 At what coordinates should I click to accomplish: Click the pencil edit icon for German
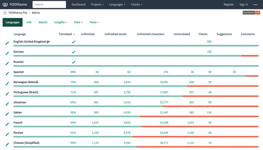pyautogui.click(x=7, y=53)
